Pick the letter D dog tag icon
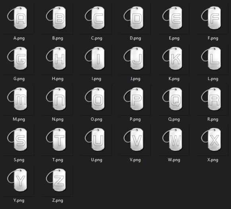The width and height of the screenshot is (231, 209). pos(134,18)
